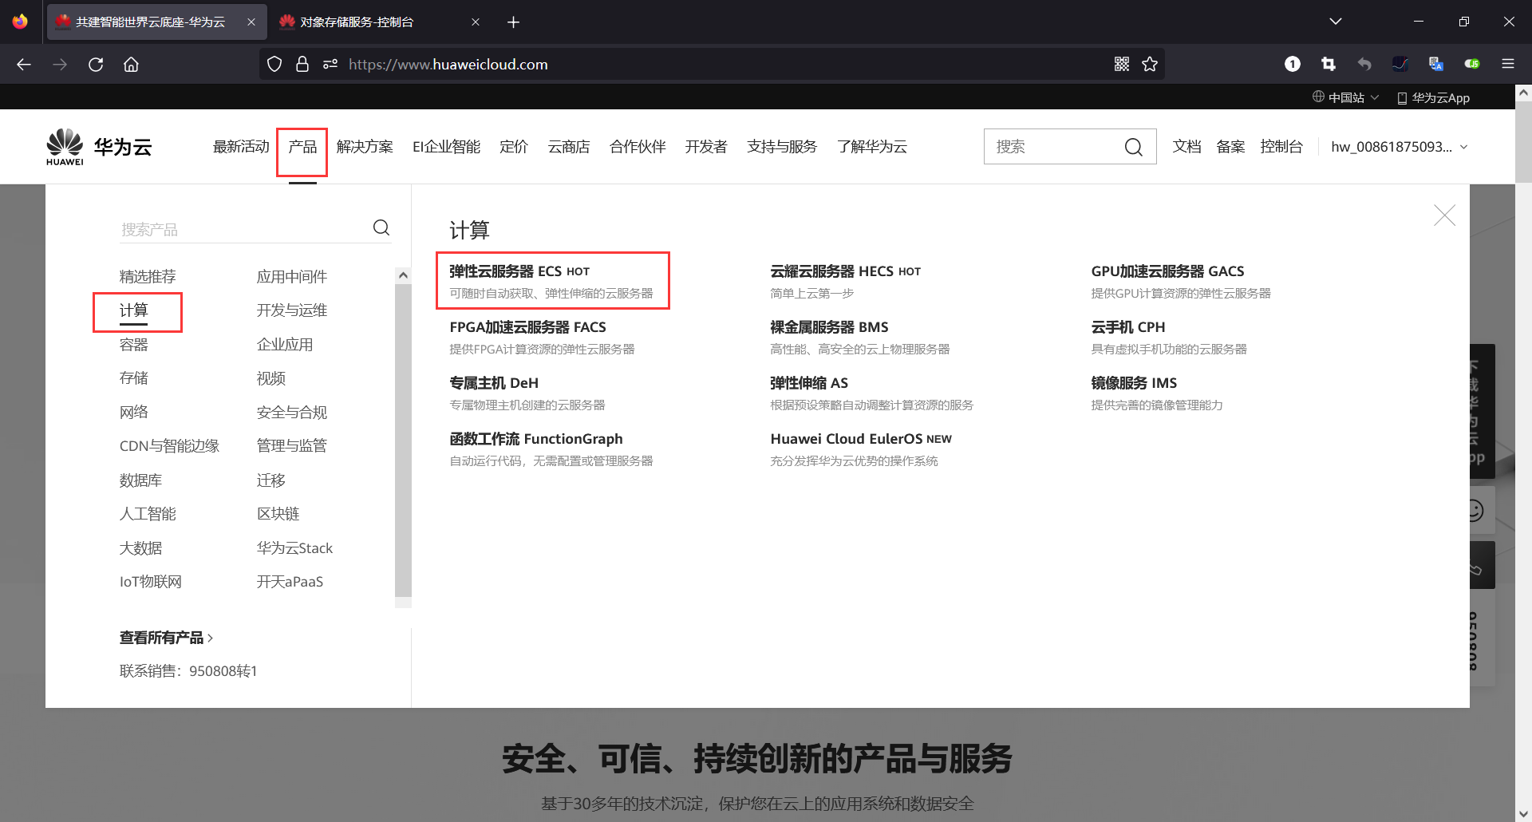Click the Huawei Cloud logo

[x=98, y=146]
